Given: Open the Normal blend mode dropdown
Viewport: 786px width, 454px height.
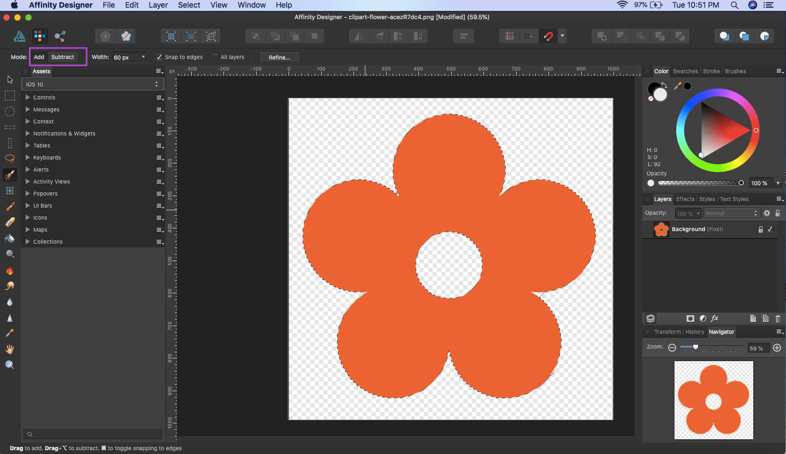Looking at the screenshot, I should (731, 213).
